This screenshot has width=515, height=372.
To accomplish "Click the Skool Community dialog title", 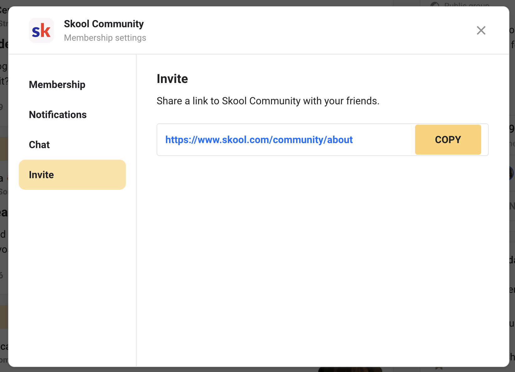I will (x=104, y=24).
